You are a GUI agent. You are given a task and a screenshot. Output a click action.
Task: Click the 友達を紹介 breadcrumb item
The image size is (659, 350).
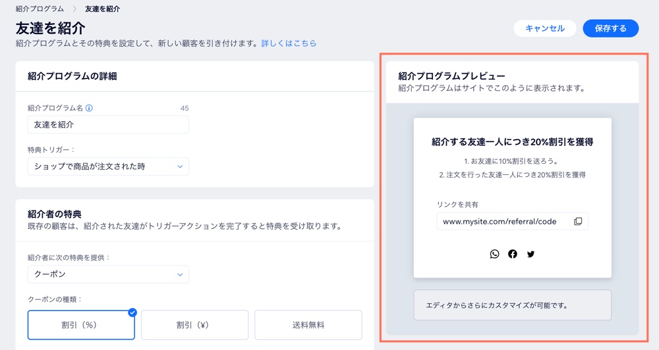103,9
